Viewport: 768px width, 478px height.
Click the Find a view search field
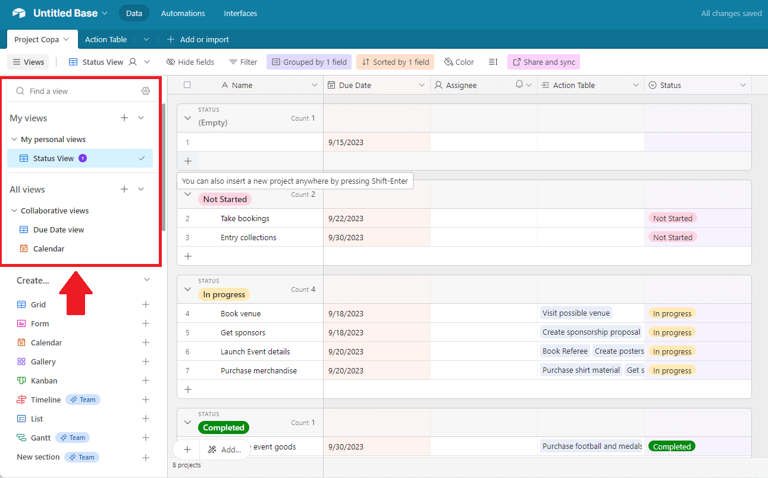[x=65, y=91]
